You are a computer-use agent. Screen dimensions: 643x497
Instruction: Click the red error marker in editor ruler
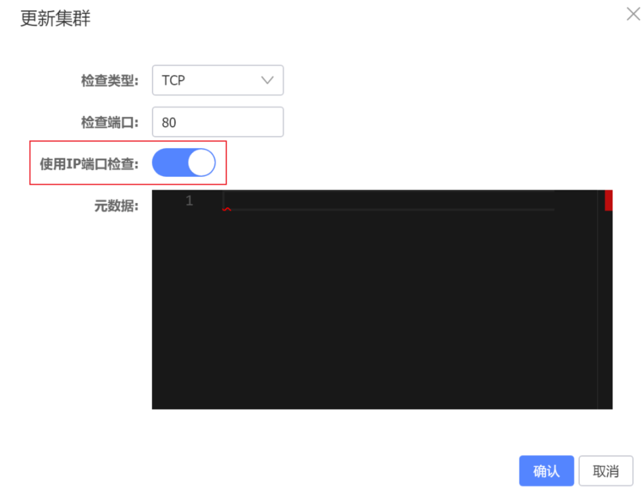(x=608, y=200)
